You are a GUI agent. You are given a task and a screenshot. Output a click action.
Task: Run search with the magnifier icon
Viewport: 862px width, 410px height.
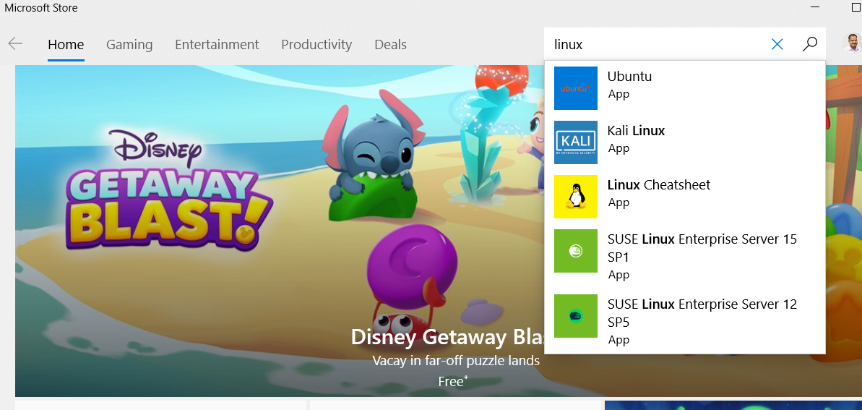(809, 44)
